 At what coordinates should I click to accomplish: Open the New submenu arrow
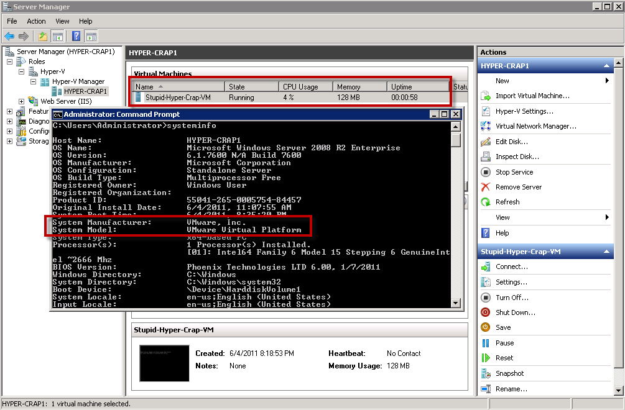(607, 81)
